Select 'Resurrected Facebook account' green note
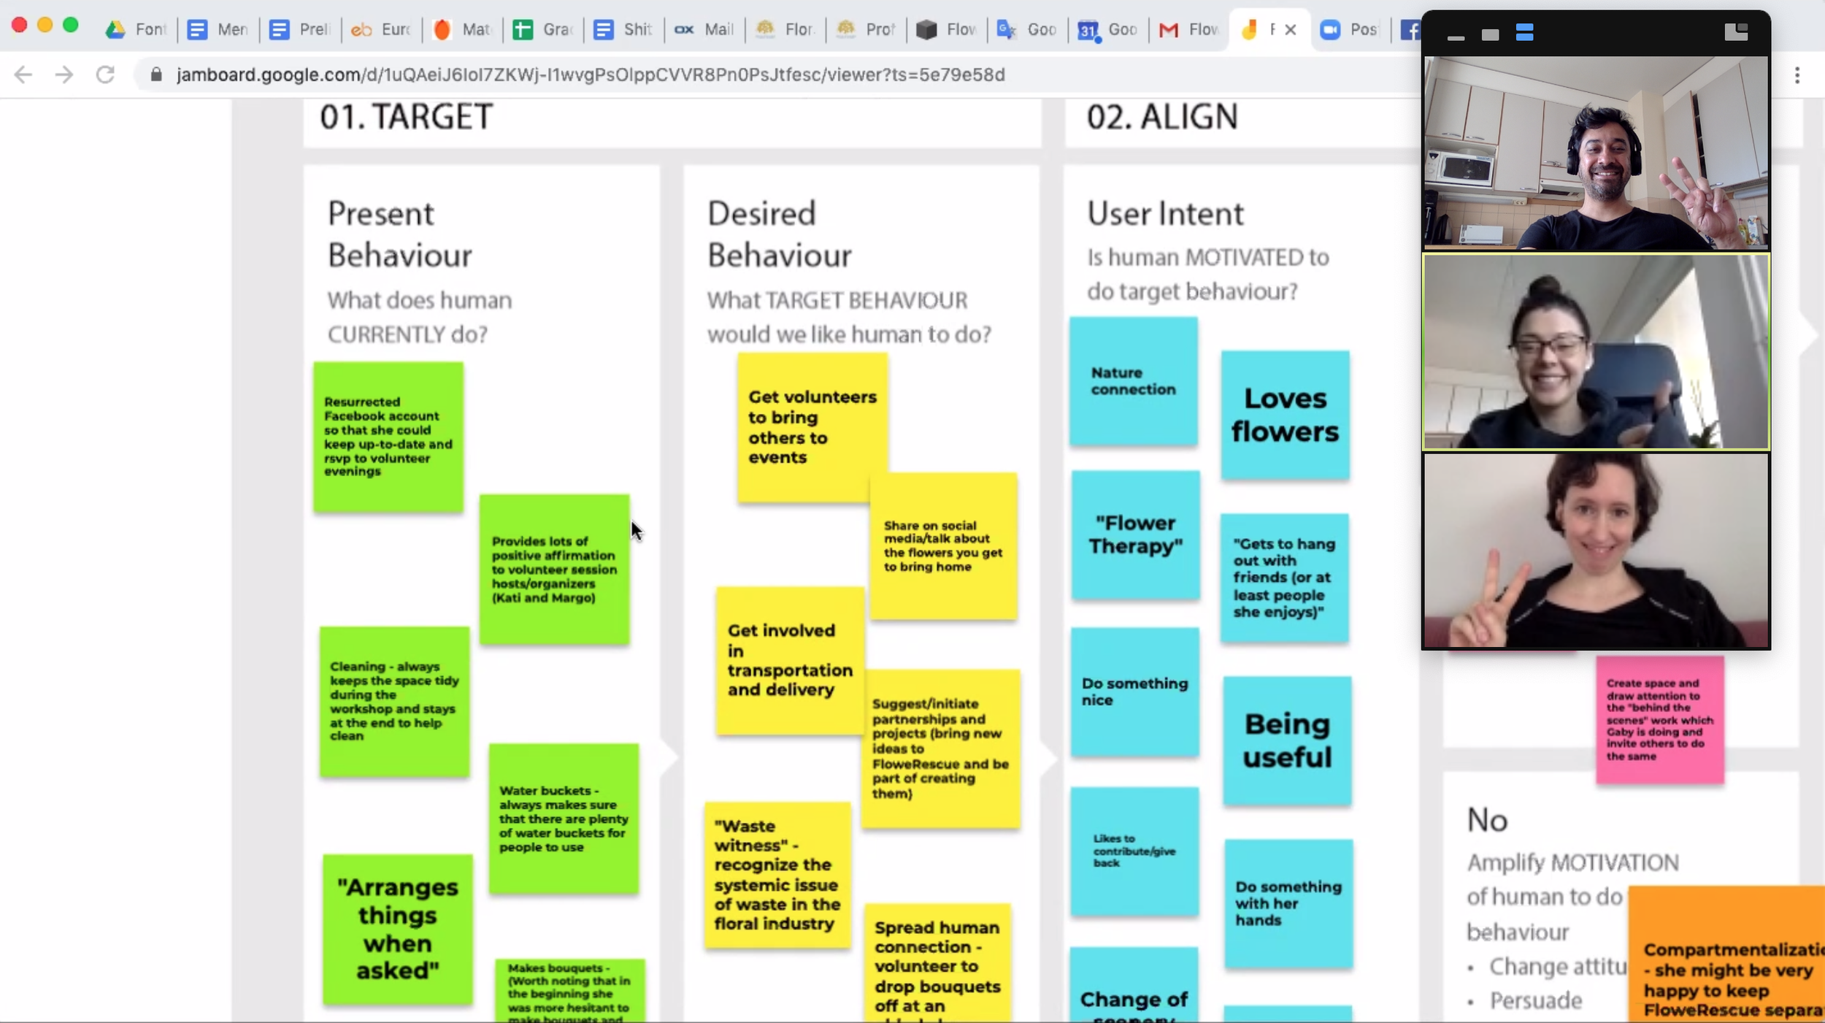This screenshot has width=1825, height=1023. (x=388, y=437)
